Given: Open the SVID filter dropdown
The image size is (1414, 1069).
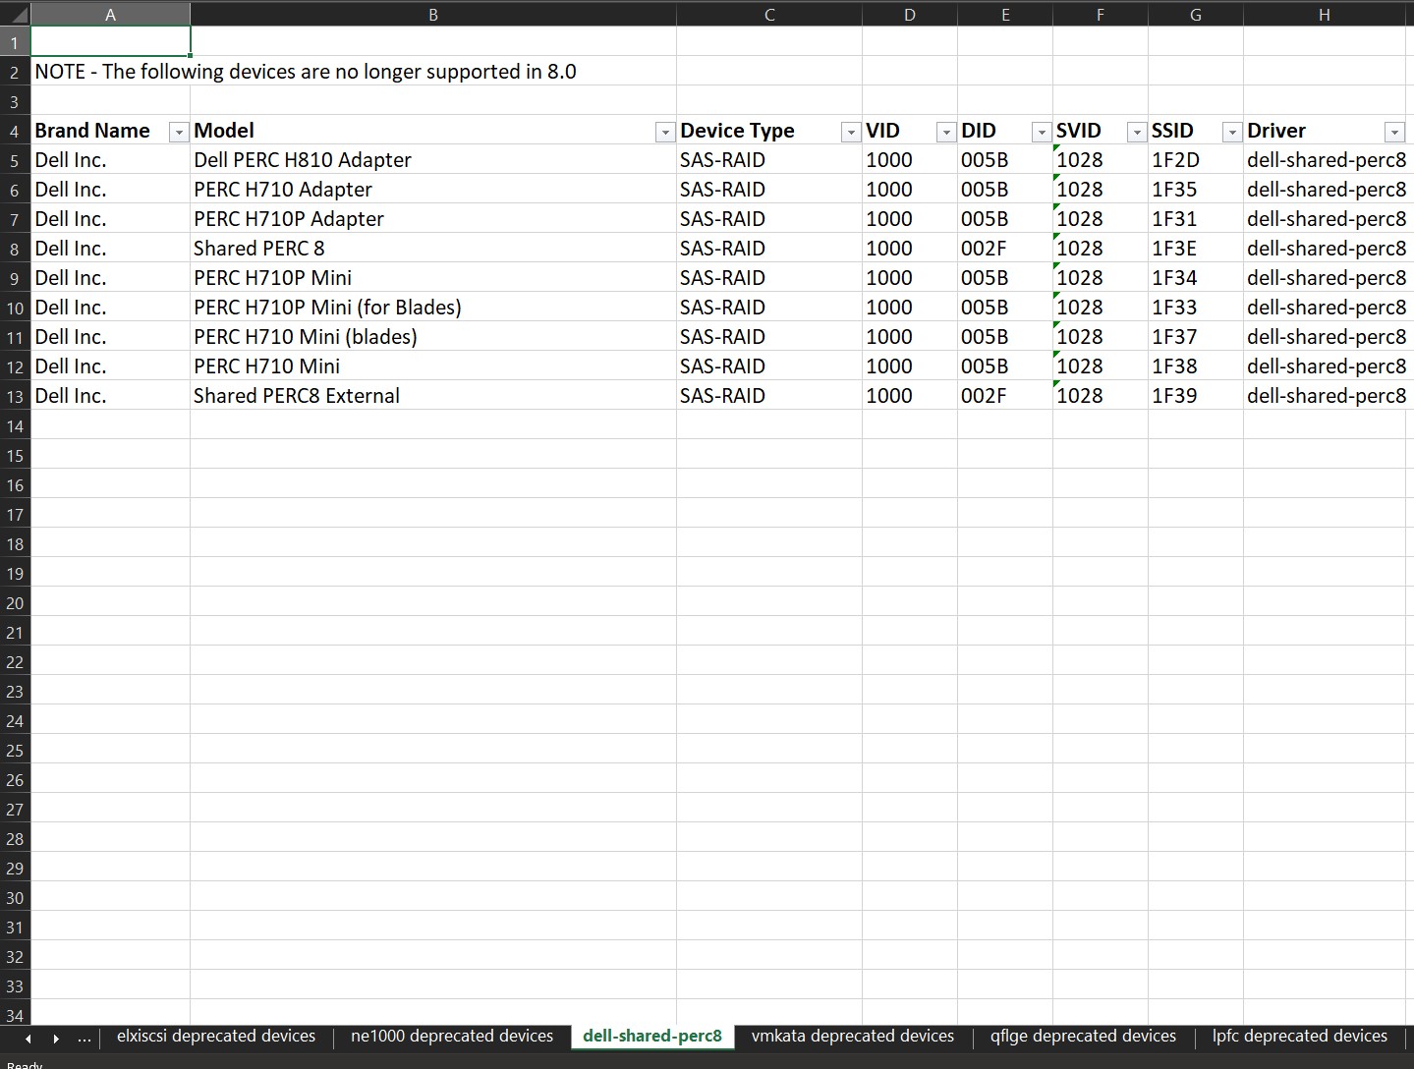Looking at the screenshot, I should click(x=1135, y=131).
